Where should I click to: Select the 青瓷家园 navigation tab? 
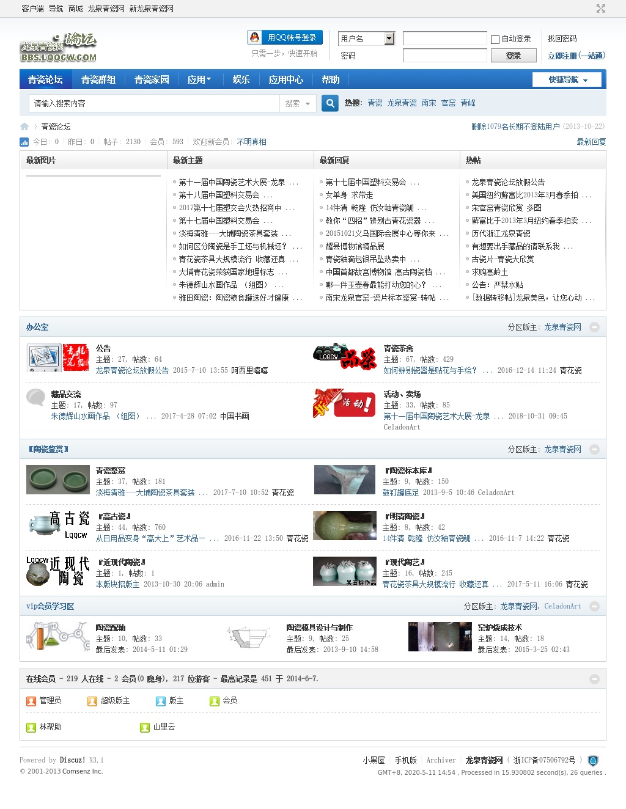pyautogui.click(x=152, y=79)
